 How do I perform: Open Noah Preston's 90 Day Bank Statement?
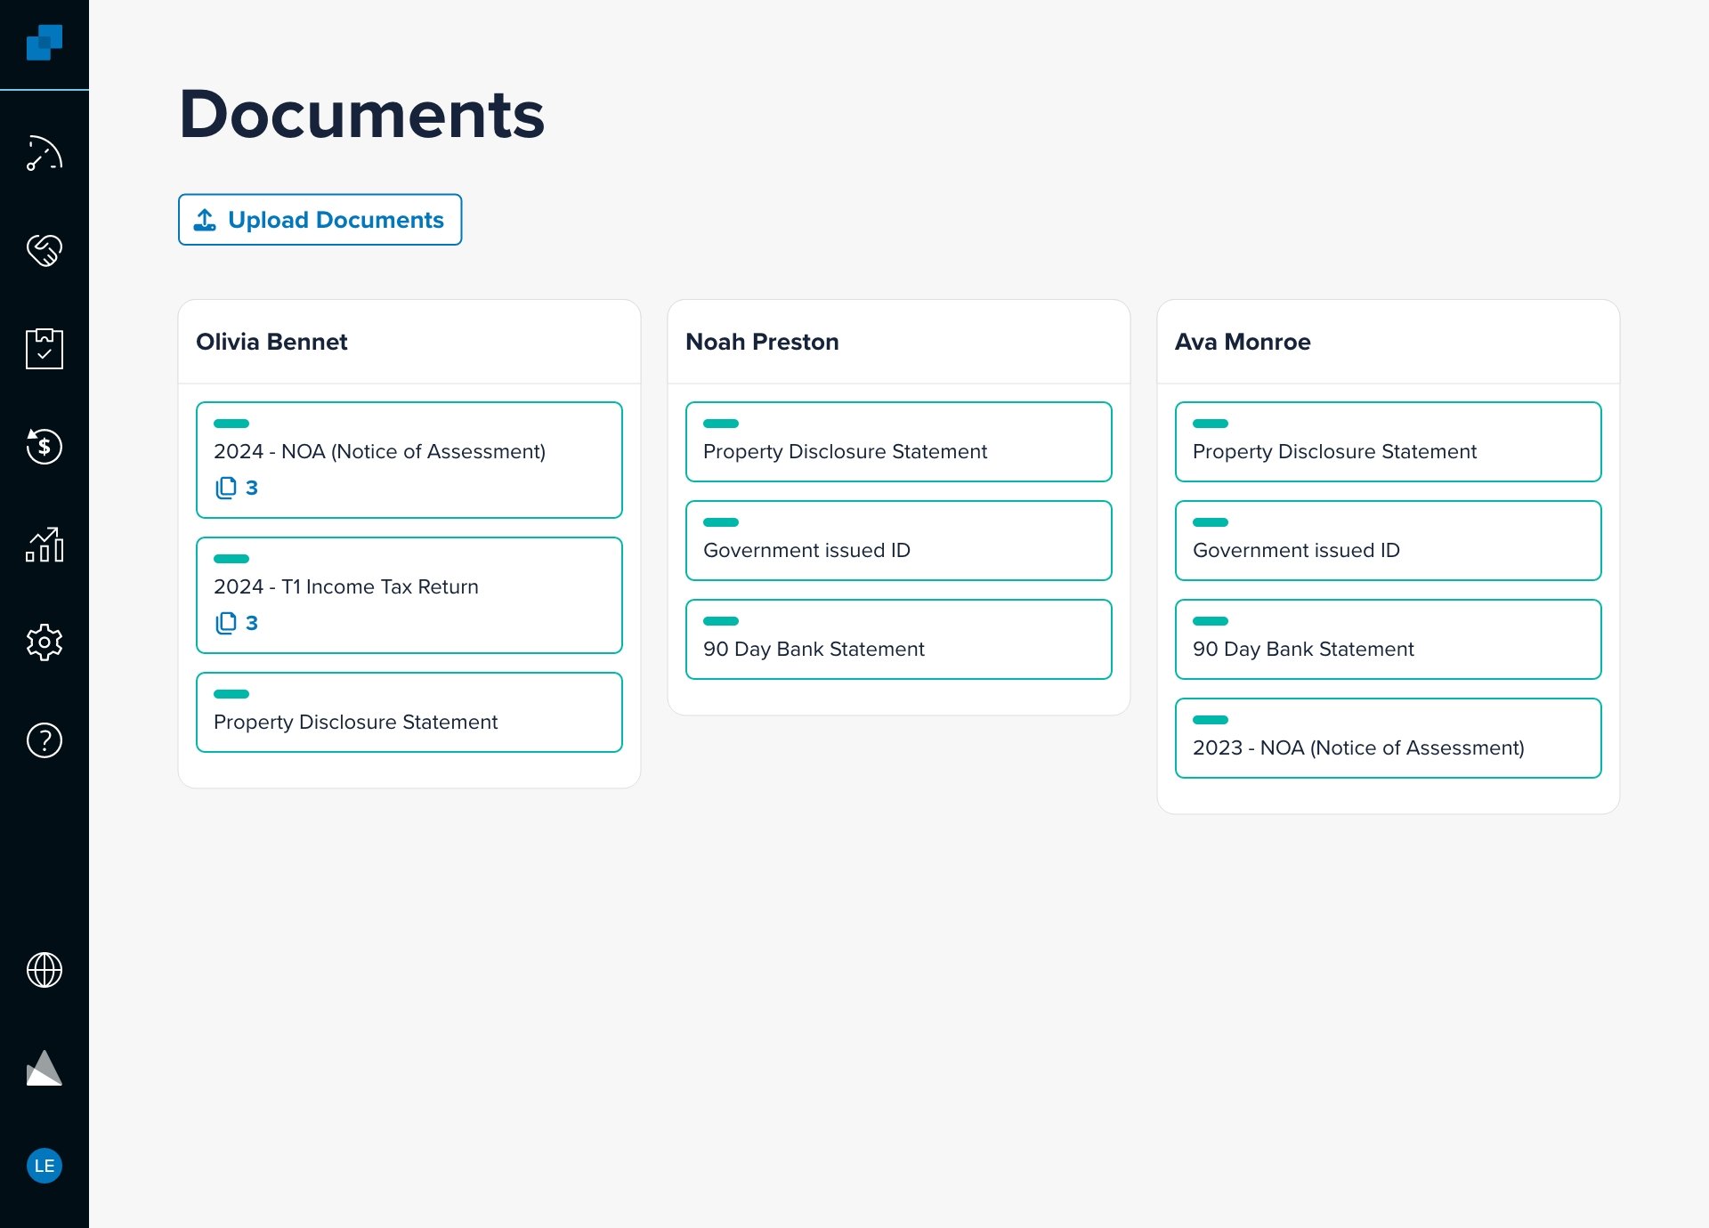[898, 640]
